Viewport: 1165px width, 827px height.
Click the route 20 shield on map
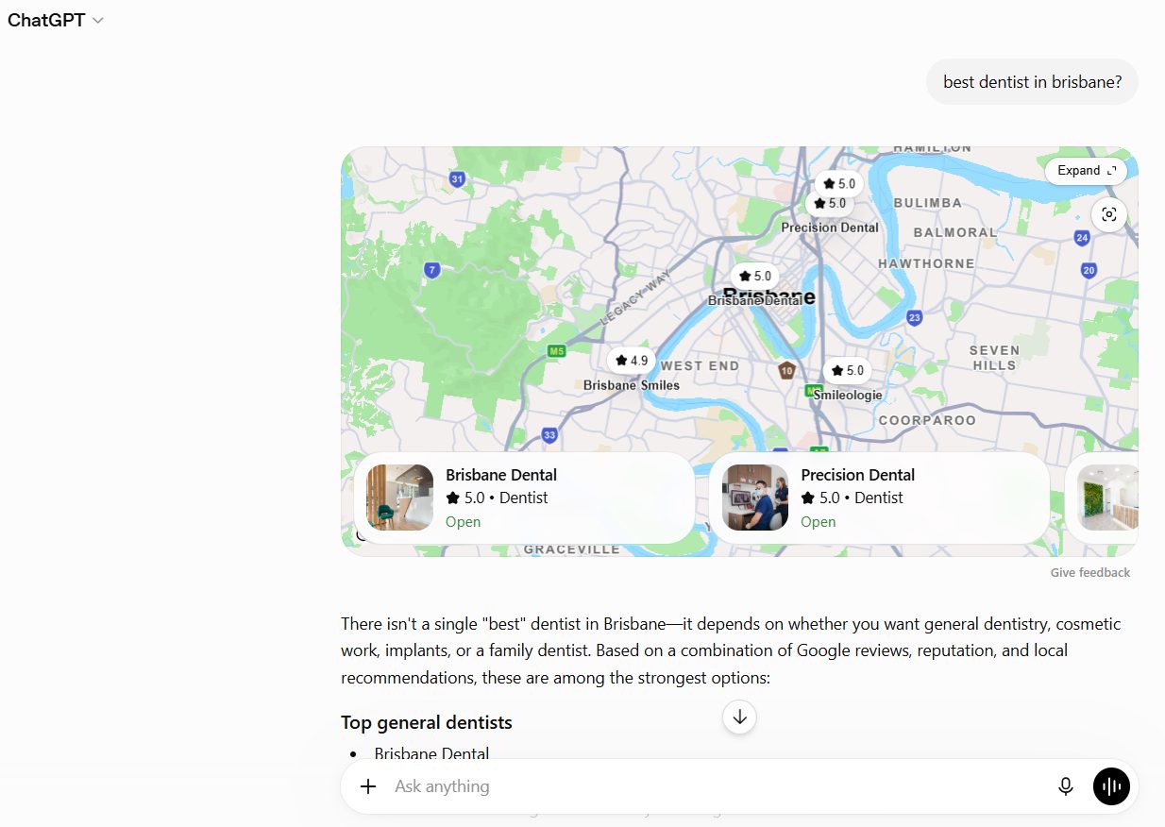coord(1089,270)
